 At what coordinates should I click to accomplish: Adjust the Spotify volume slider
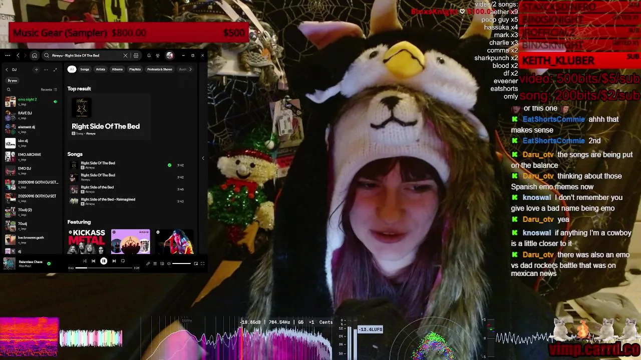(181, 263)
